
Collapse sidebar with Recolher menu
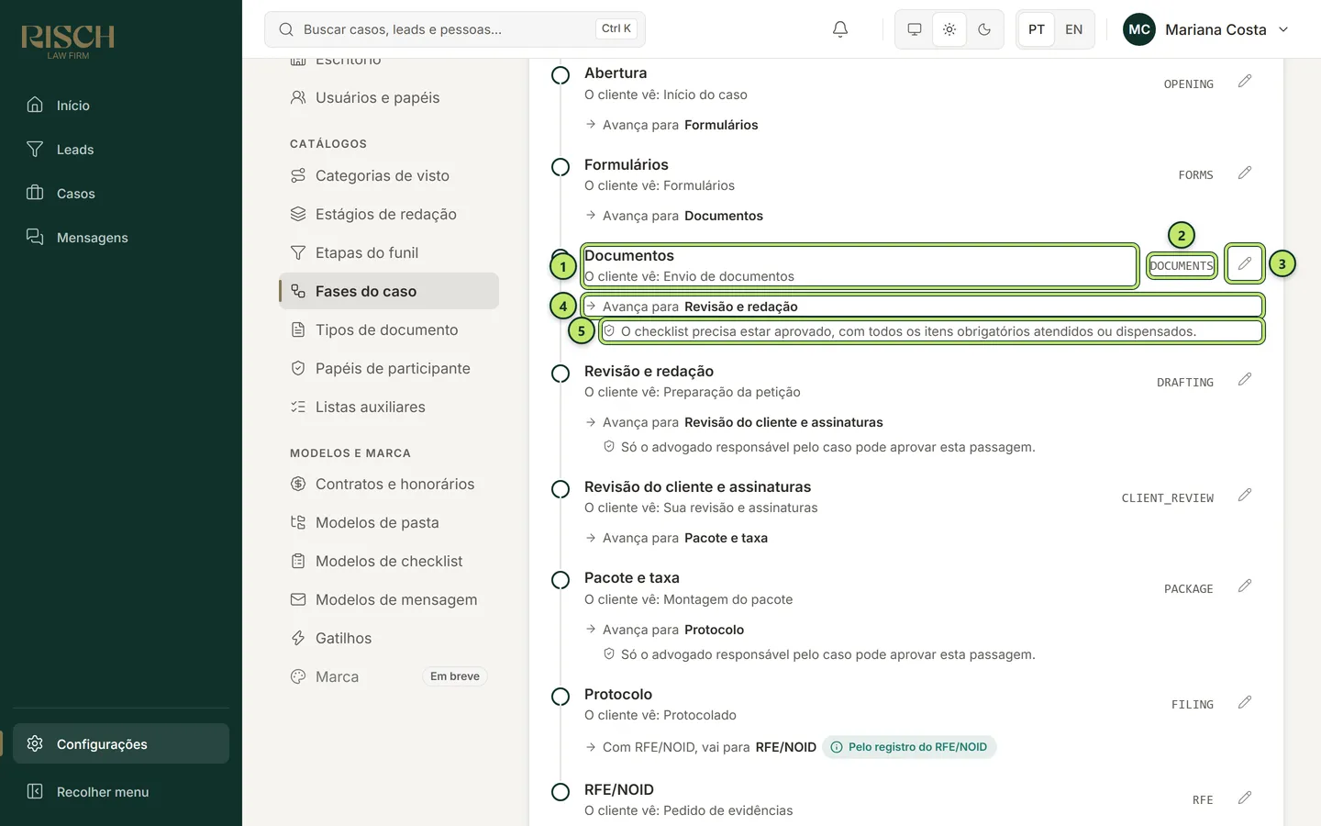[121, 791]
